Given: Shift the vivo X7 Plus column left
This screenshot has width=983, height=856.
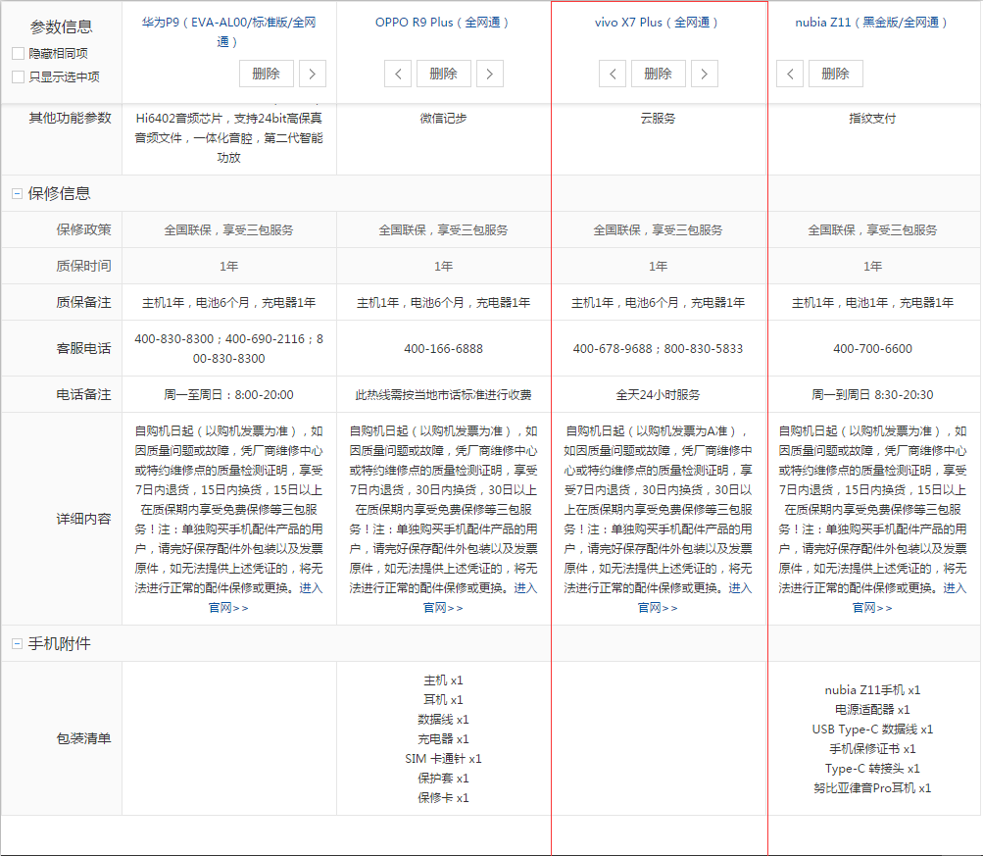Looking at the screenshot, I should [x=613, y=74].
